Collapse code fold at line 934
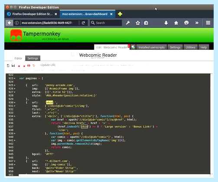 15,116
